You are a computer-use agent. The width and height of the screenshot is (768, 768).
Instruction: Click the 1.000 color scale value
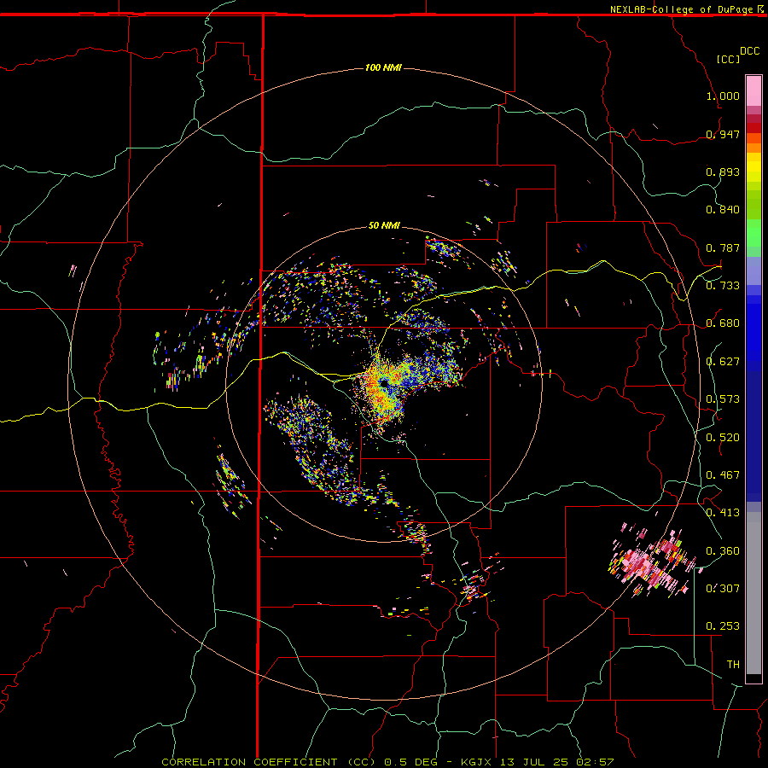(x=723, y=96)
